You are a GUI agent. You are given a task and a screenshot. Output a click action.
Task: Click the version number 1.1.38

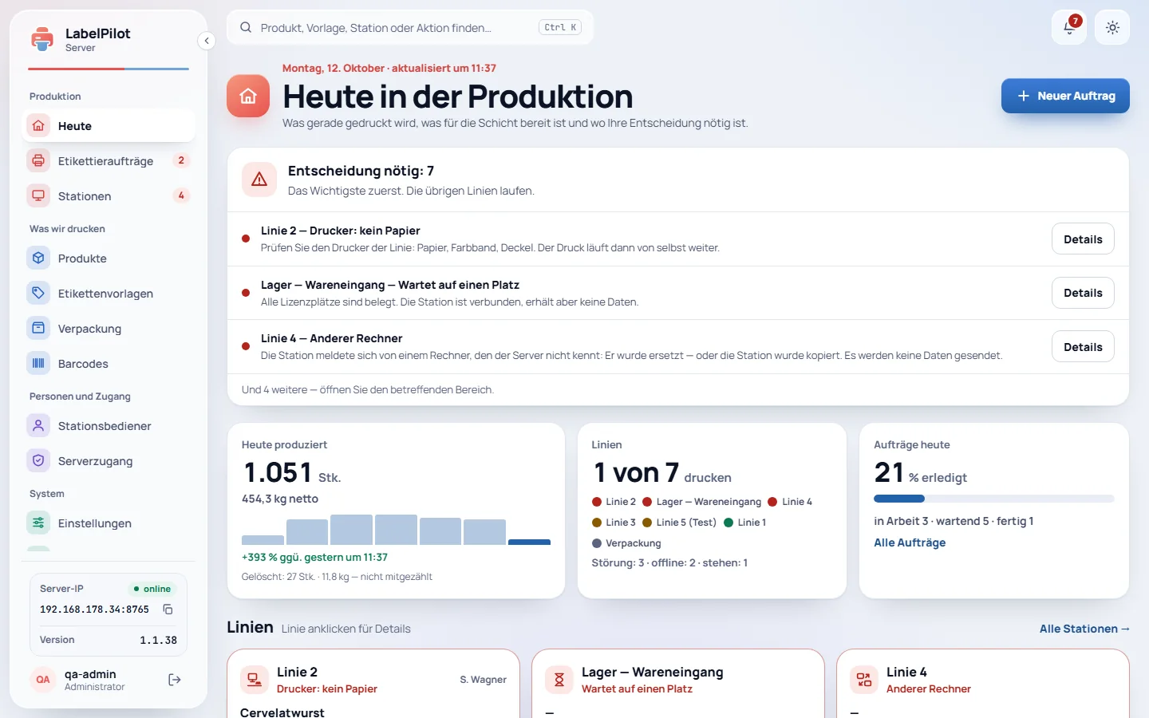click(158, 640)
